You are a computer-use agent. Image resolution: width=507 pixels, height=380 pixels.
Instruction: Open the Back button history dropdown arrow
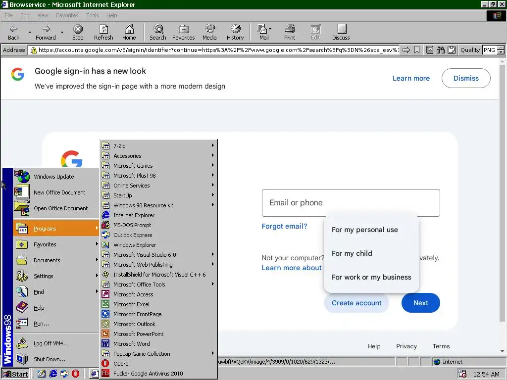point(30,32)
